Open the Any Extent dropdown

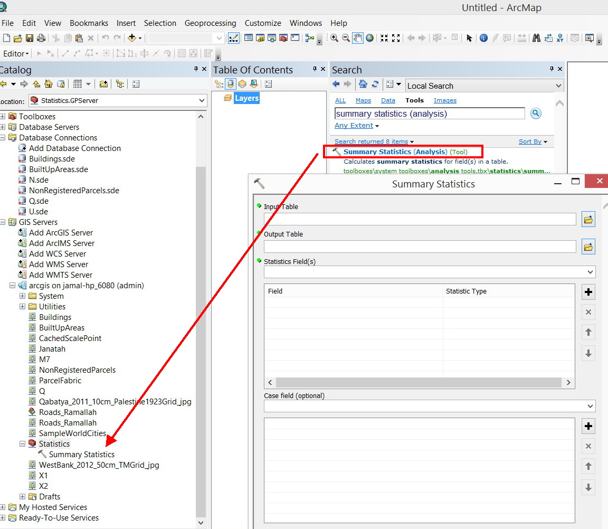pyautogui.click(x=357, y=125)
